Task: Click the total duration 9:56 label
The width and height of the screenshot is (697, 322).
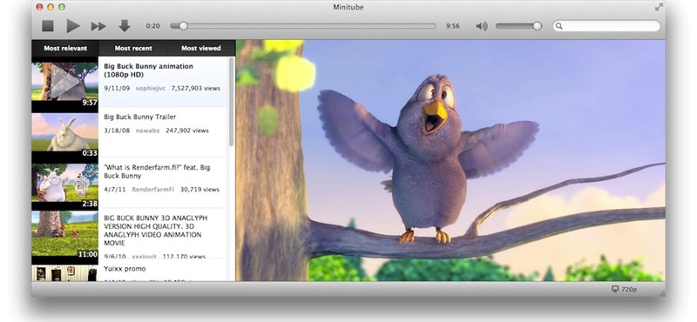Action: [452, 26]
